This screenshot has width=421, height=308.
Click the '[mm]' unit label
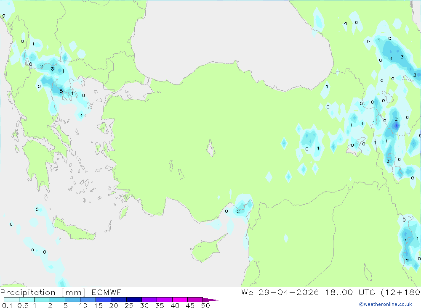click(74, 292)
